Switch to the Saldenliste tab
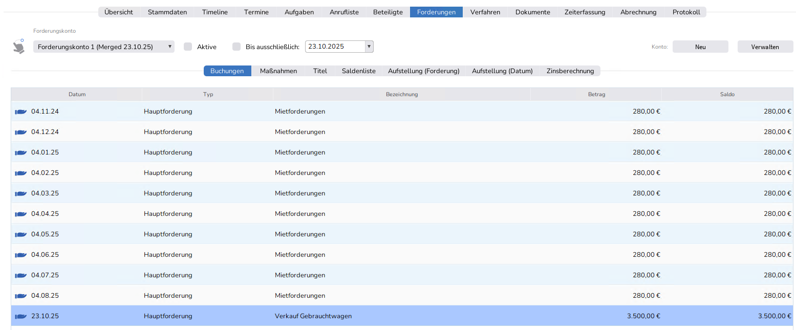This screenshot has width=796, height=330. pyautogui.click(x=358, y=71)
